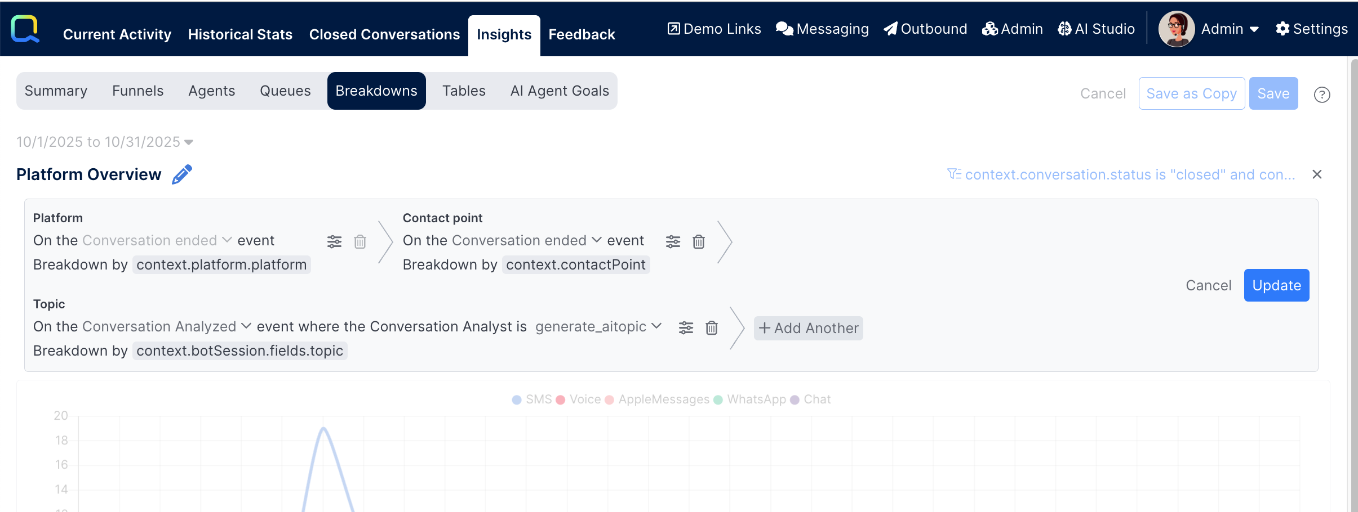Open Outbound from the top bar
Image resolution: width=1358 pixels, height=512 pixels.
click(x=925, y=29)
